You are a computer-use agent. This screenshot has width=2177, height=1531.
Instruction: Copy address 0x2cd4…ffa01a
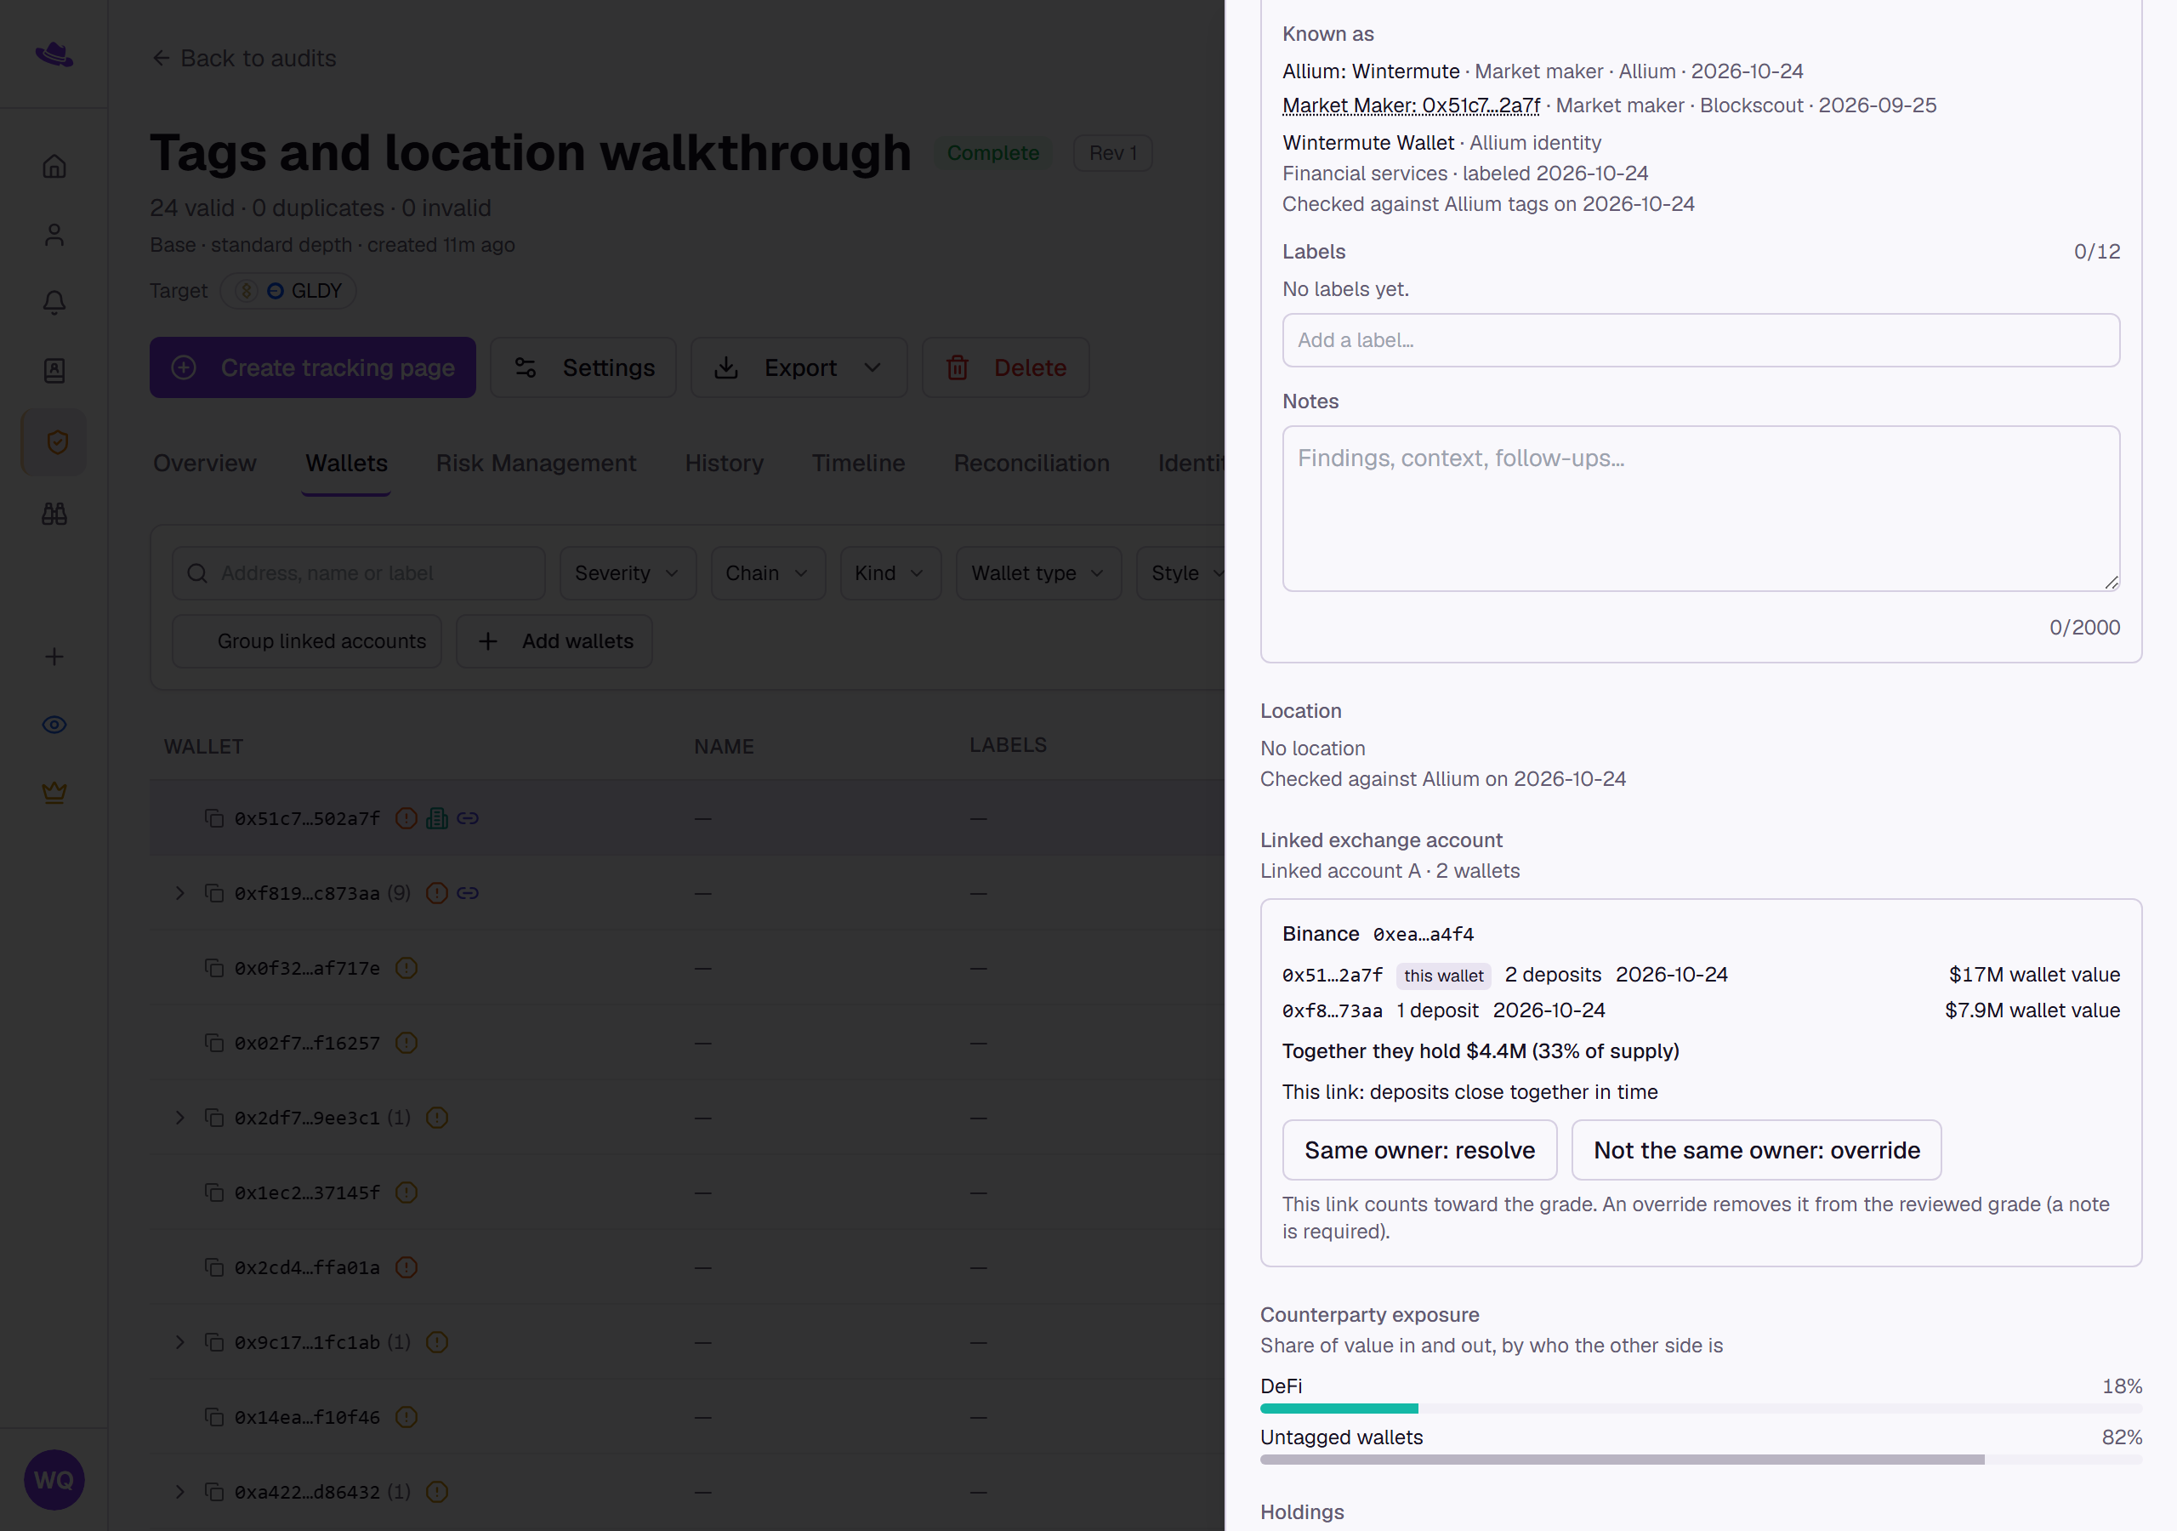pyautogui.click(x=214, y=1267)
